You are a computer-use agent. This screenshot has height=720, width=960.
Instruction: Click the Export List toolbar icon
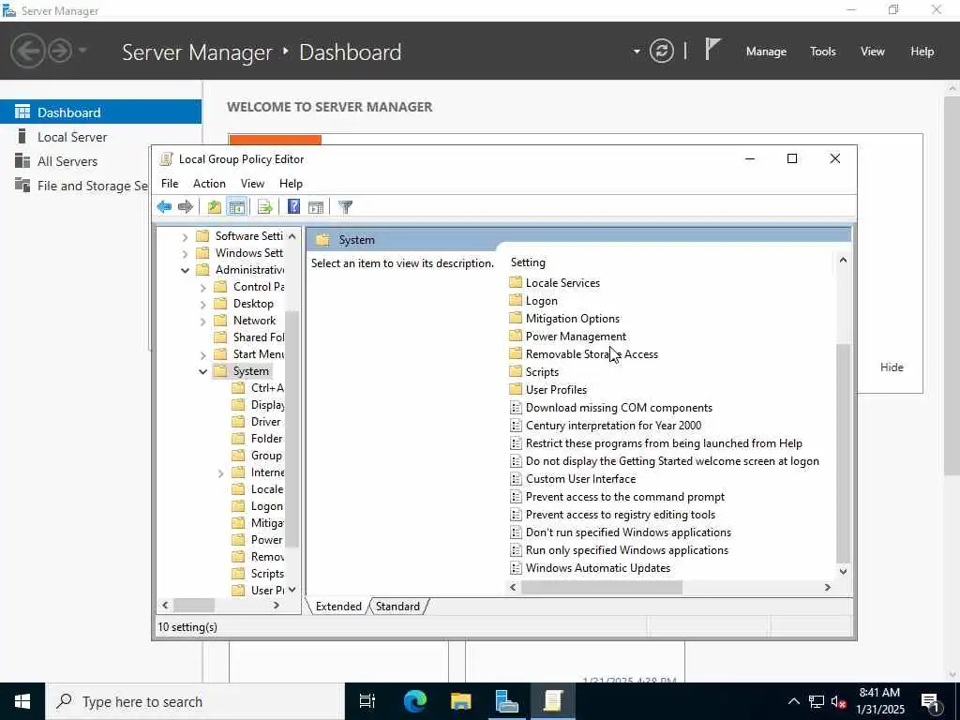265,207
